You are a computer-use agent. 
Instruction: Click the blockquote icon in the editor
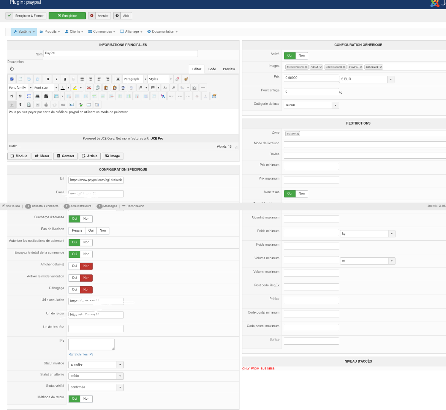(118, 79)
